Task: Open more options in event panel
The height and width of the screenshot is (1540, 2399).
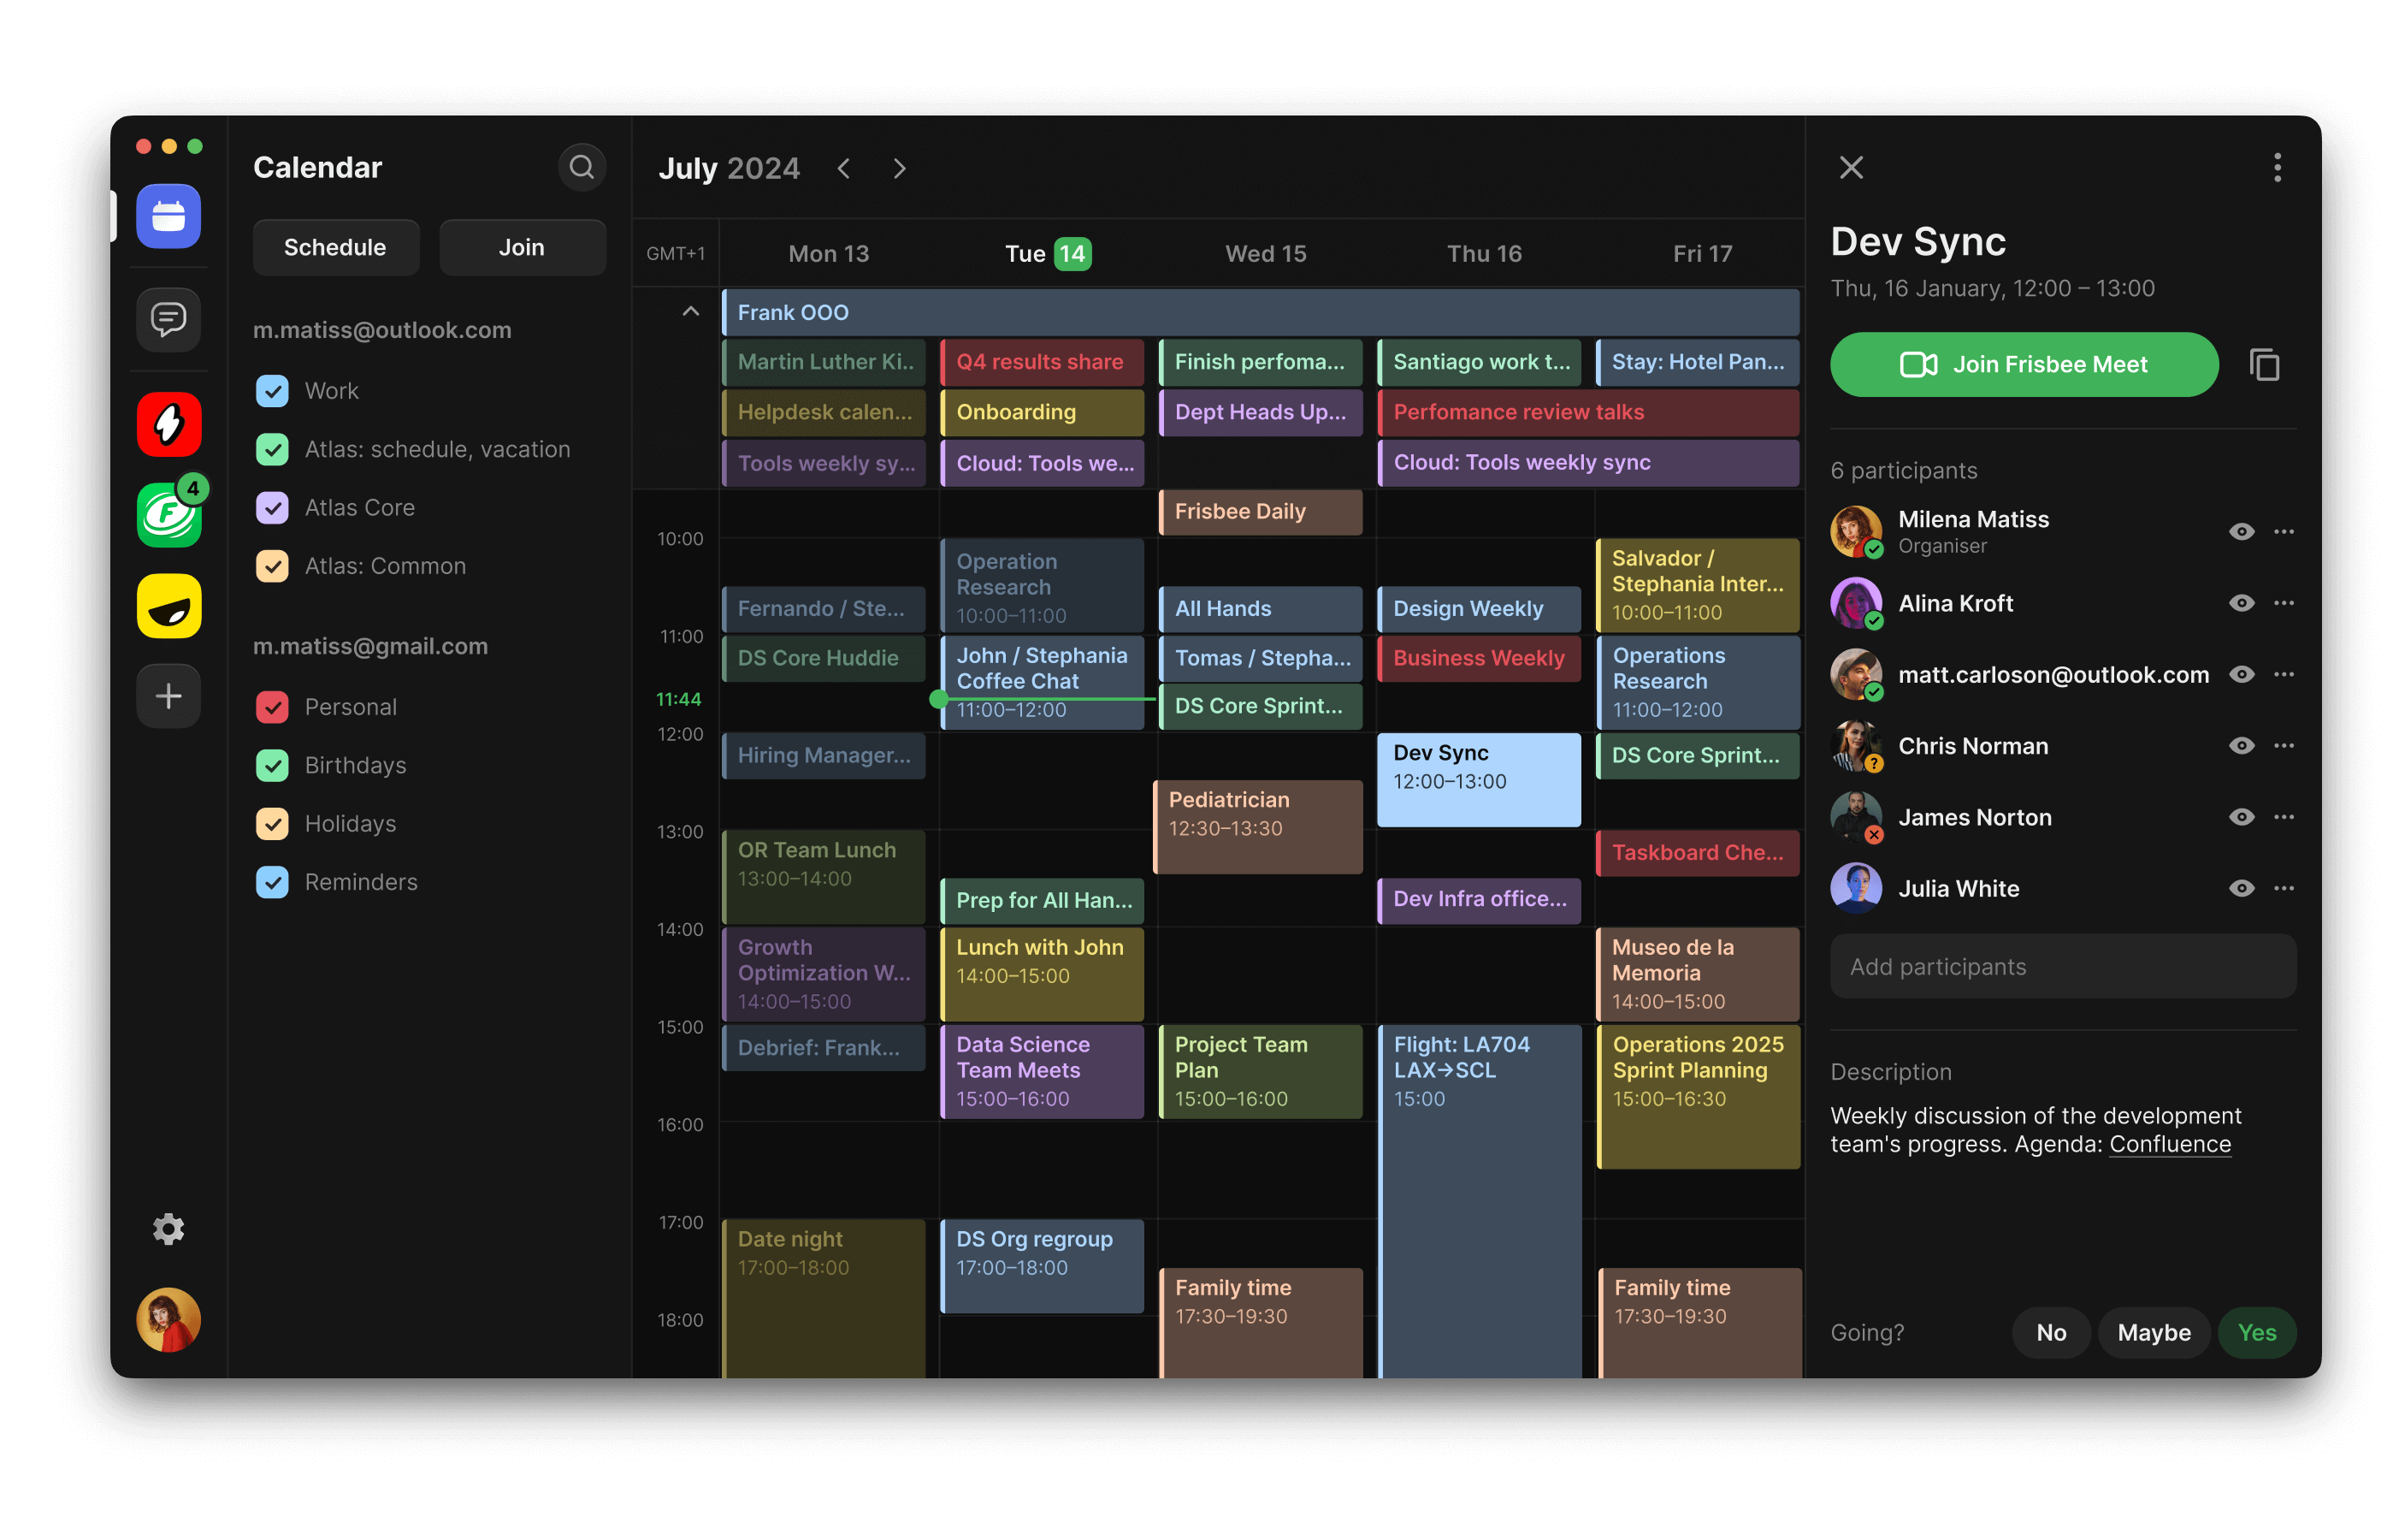Action: [2277, 167]
